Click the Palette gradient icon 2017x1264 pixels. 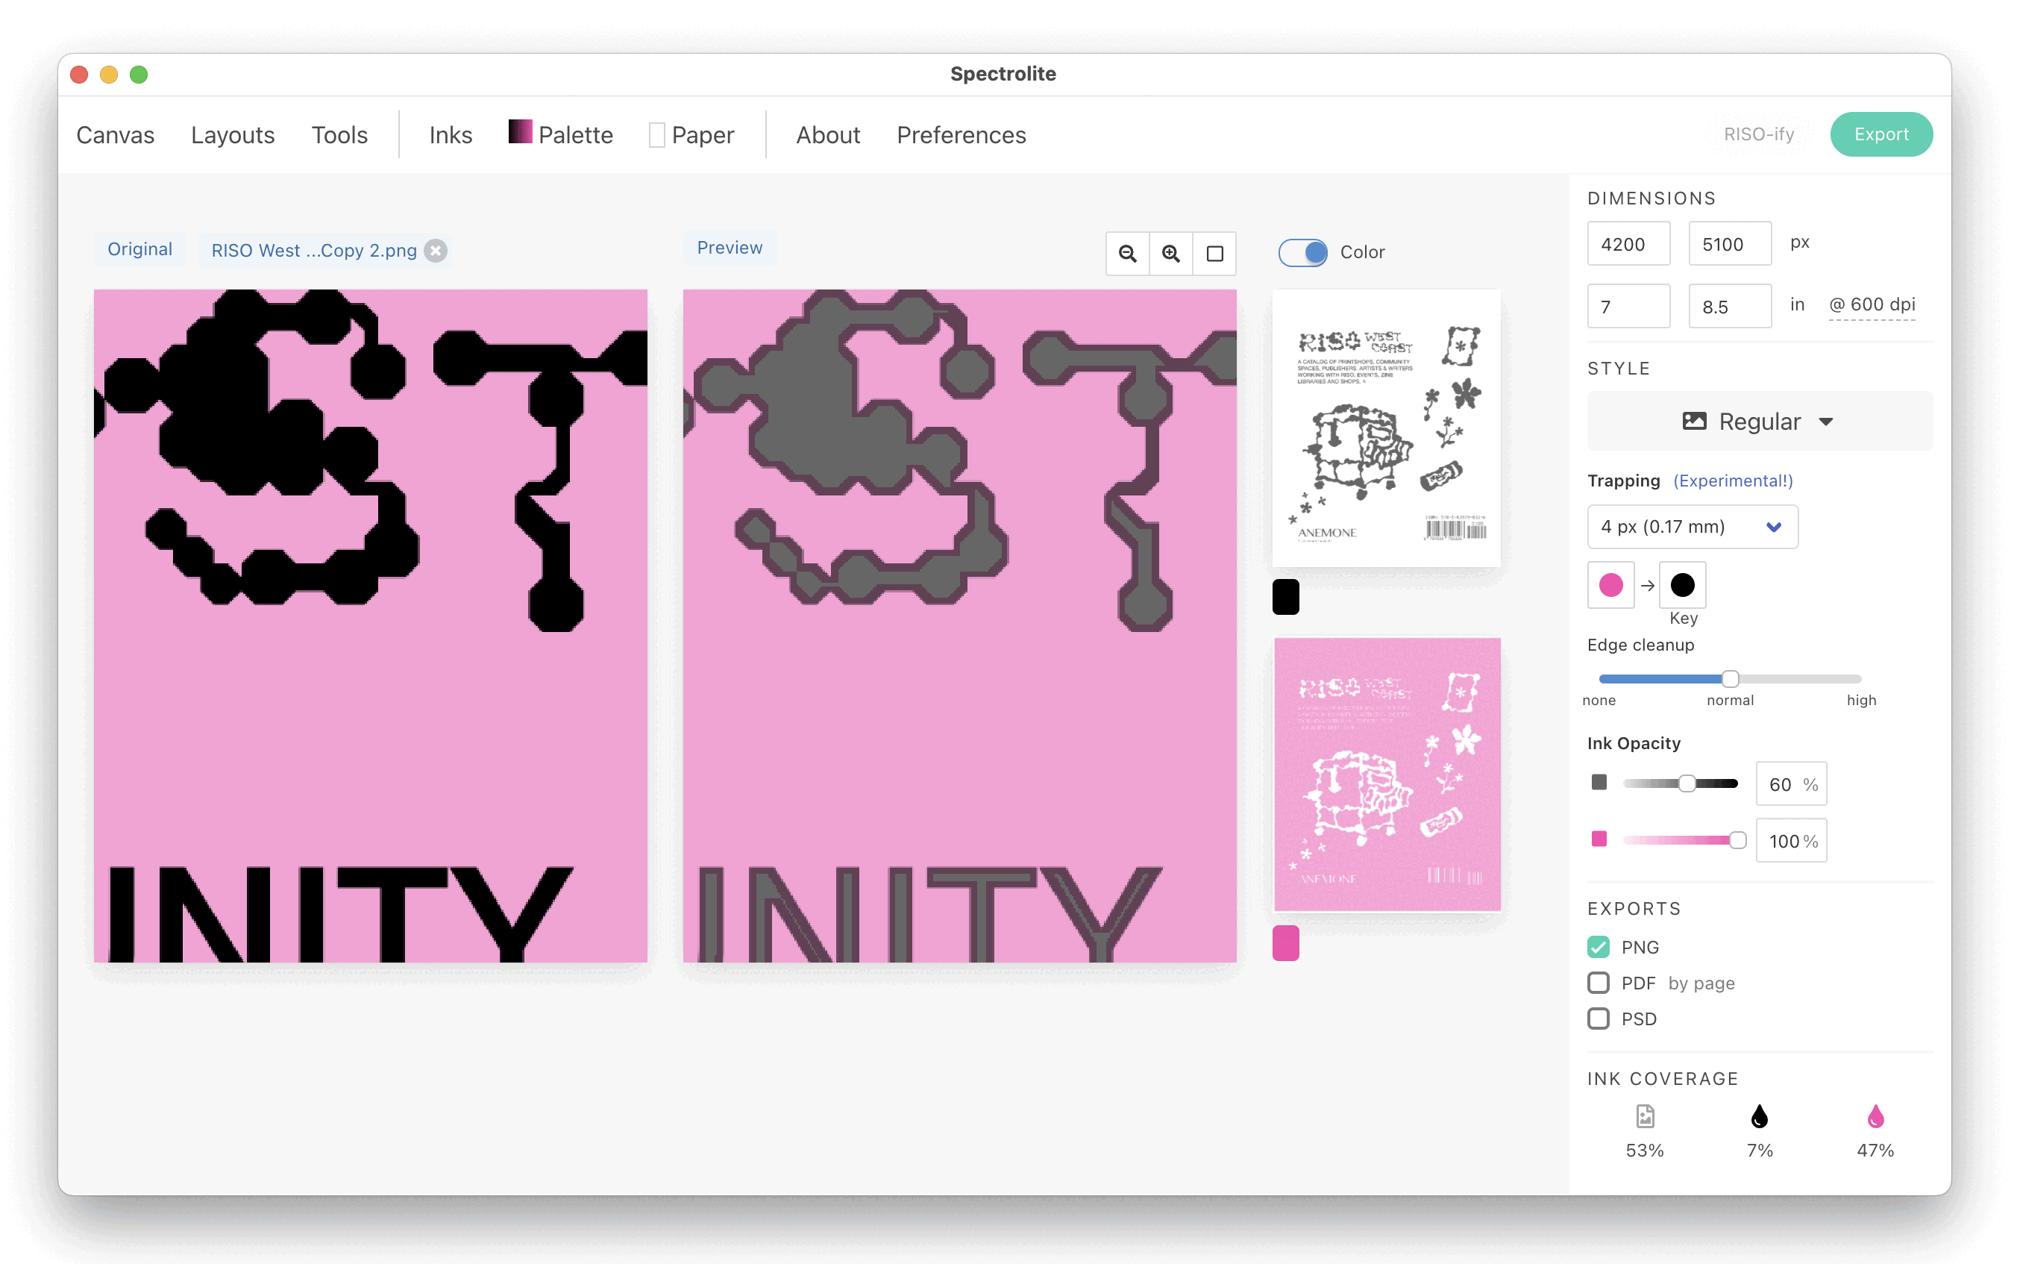coord(520,132)
